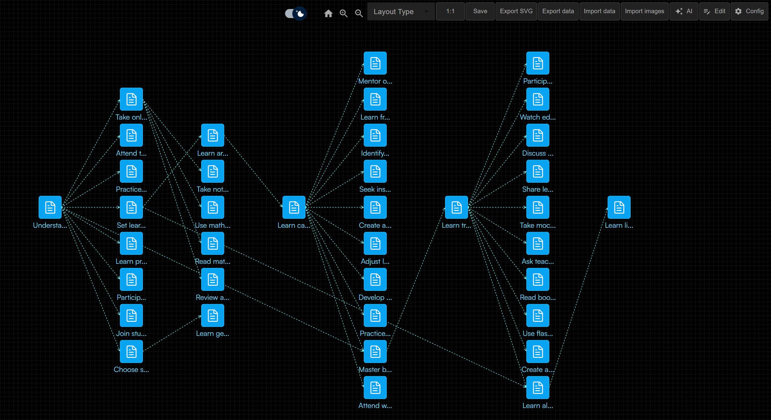The height and width of the screenshot is (420, 771).
Task: Click the Layout Type dropdown arrow
Action: pyautogui.click(x=426, y=12)
